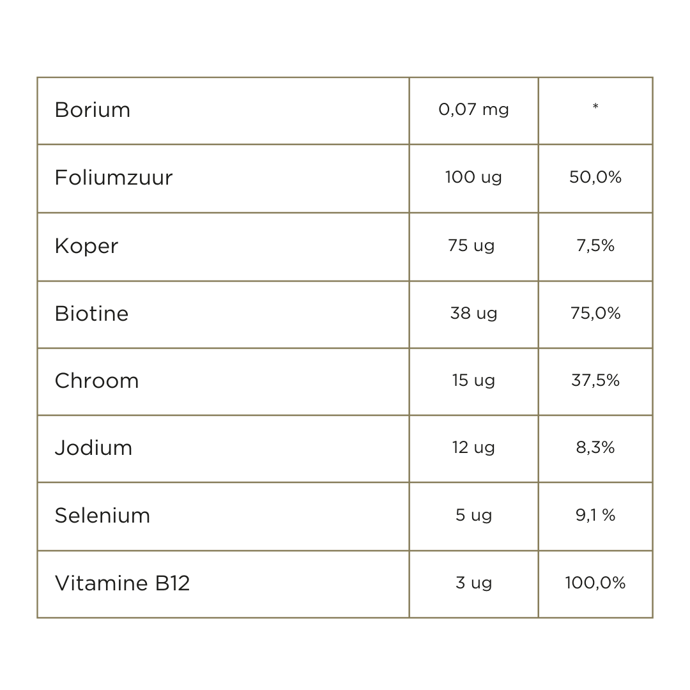This screenshot has height=690, width=690.
Task: Click the 100 ug amount value
Action: [473, 178]
